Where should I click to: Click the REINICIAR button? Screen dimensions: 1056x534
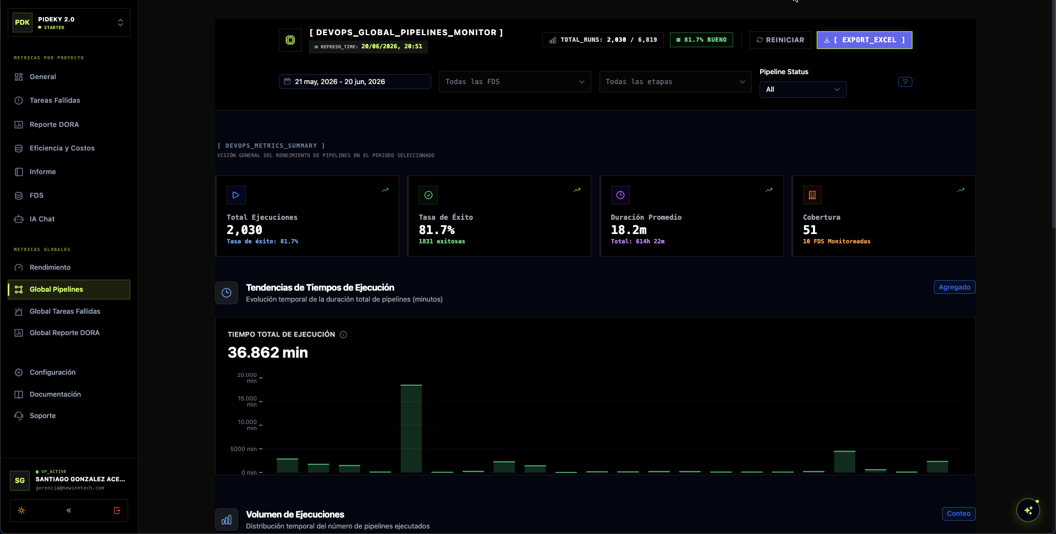coord(780,40)
